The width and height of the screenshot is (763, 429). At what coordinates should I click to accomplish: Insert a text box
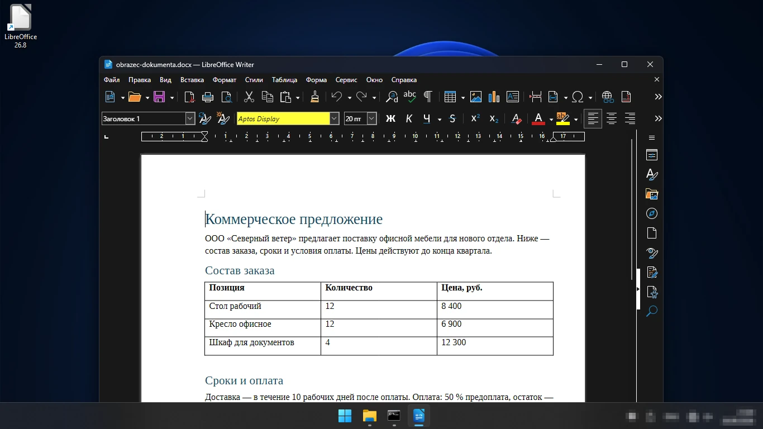coord(513,97)
